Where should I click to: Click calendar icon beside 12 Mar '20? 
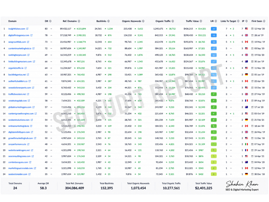point(252,29)
